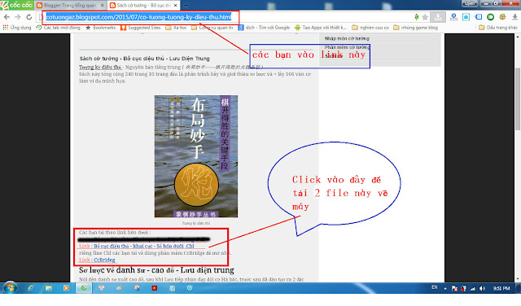The image size is (521, 306).
Task: Click the Chinese book cover image
Action: click(x=196, y=156)
